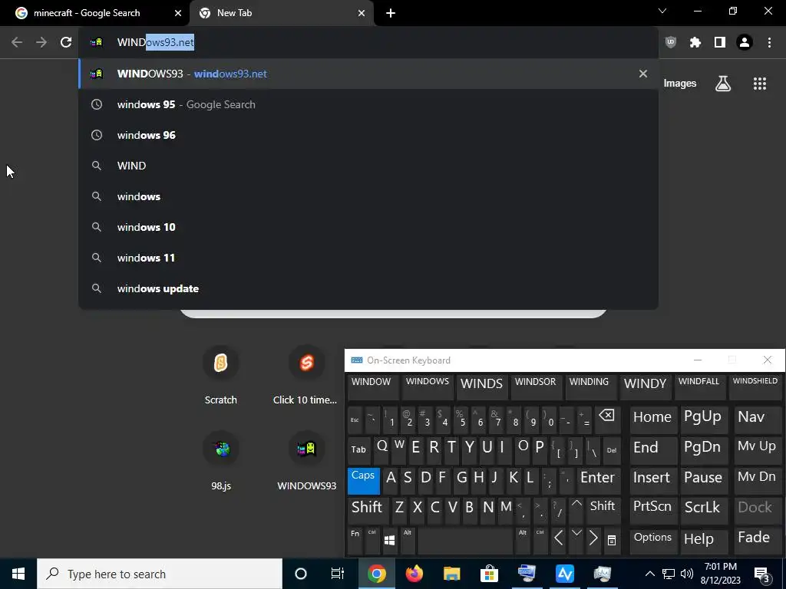
Task: Pick the WINDFALL word prediction
Action: tap(698, 387)
